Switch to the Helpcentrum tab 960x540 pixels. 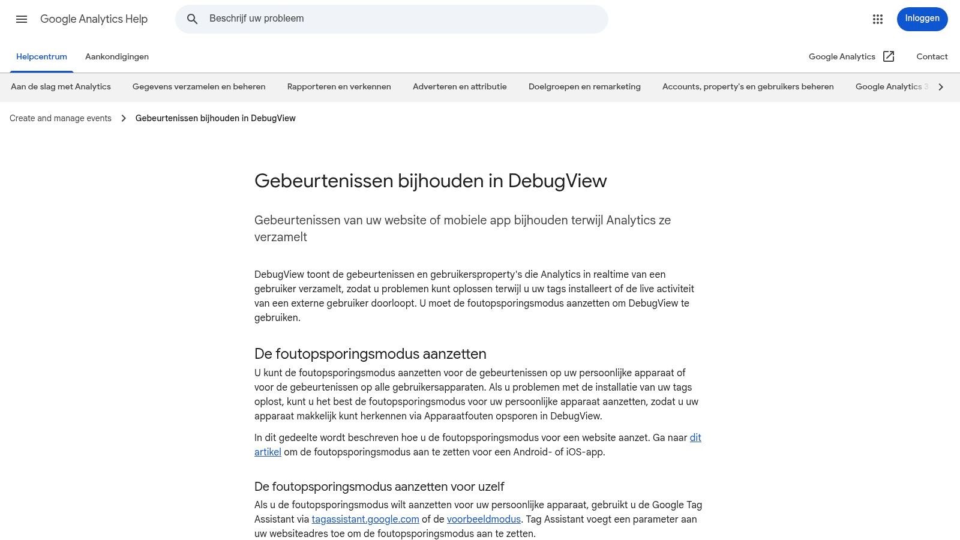(41, 56)
